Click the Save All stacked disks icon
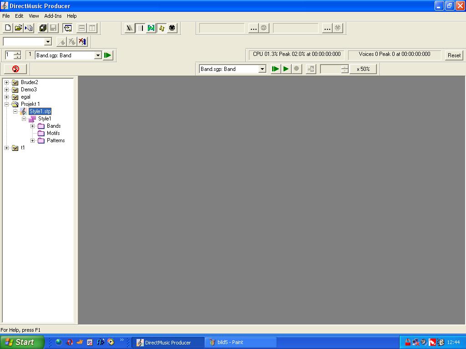The height and width of the screenshot is (349, 466). 43,28
